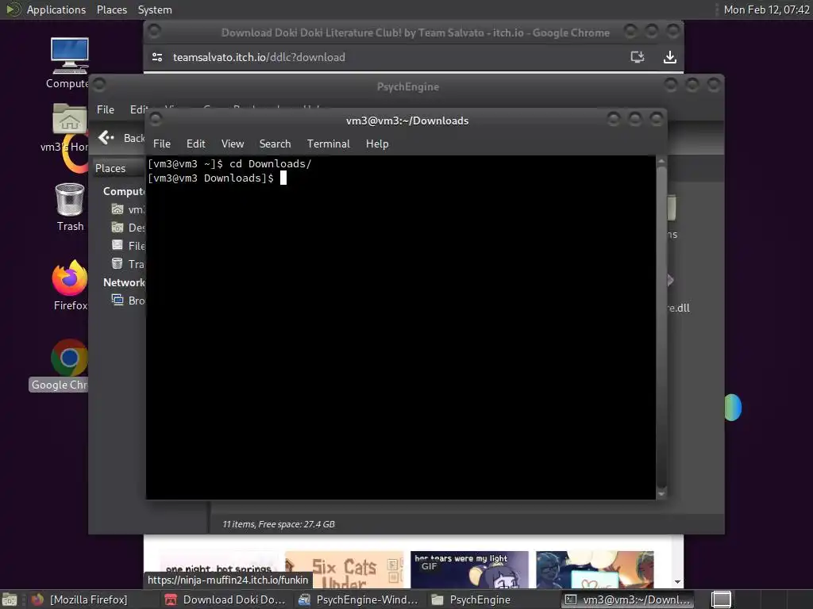Open the terminal Help menu
This screenshot has width=813, height=609.
377,144
